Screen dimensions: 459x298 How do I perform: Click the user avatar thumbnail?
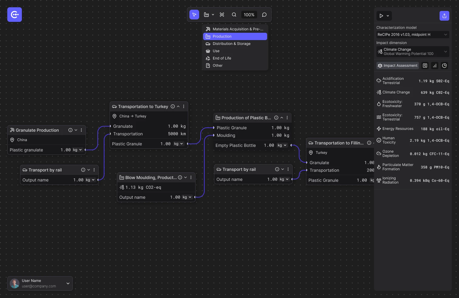(x=15, y=283)
